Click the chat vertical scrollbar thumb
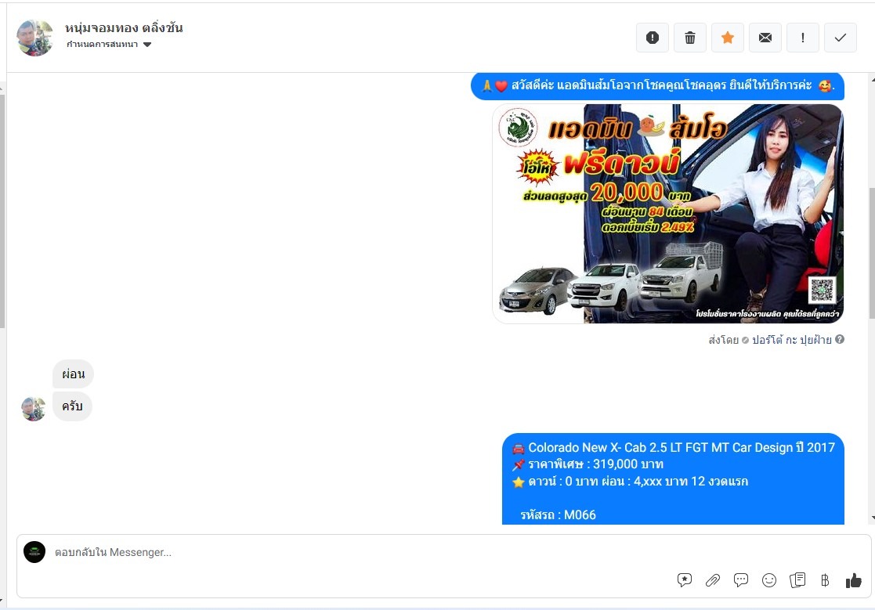Screen dimensions: 875x610 point(872,254)
